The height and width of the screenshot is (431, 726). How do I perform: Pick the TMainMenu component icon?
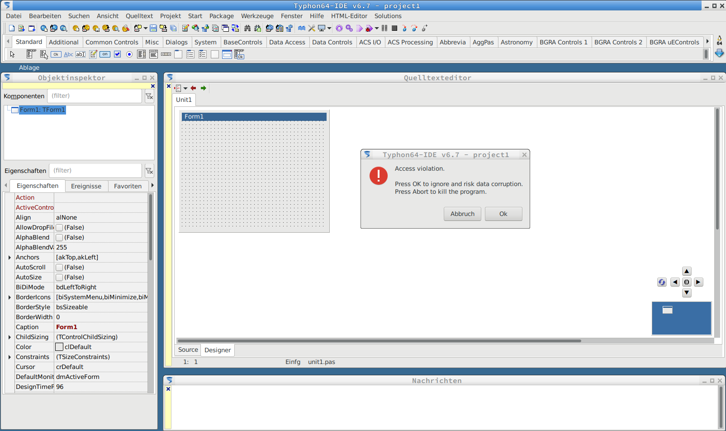[x=30, y=54]
